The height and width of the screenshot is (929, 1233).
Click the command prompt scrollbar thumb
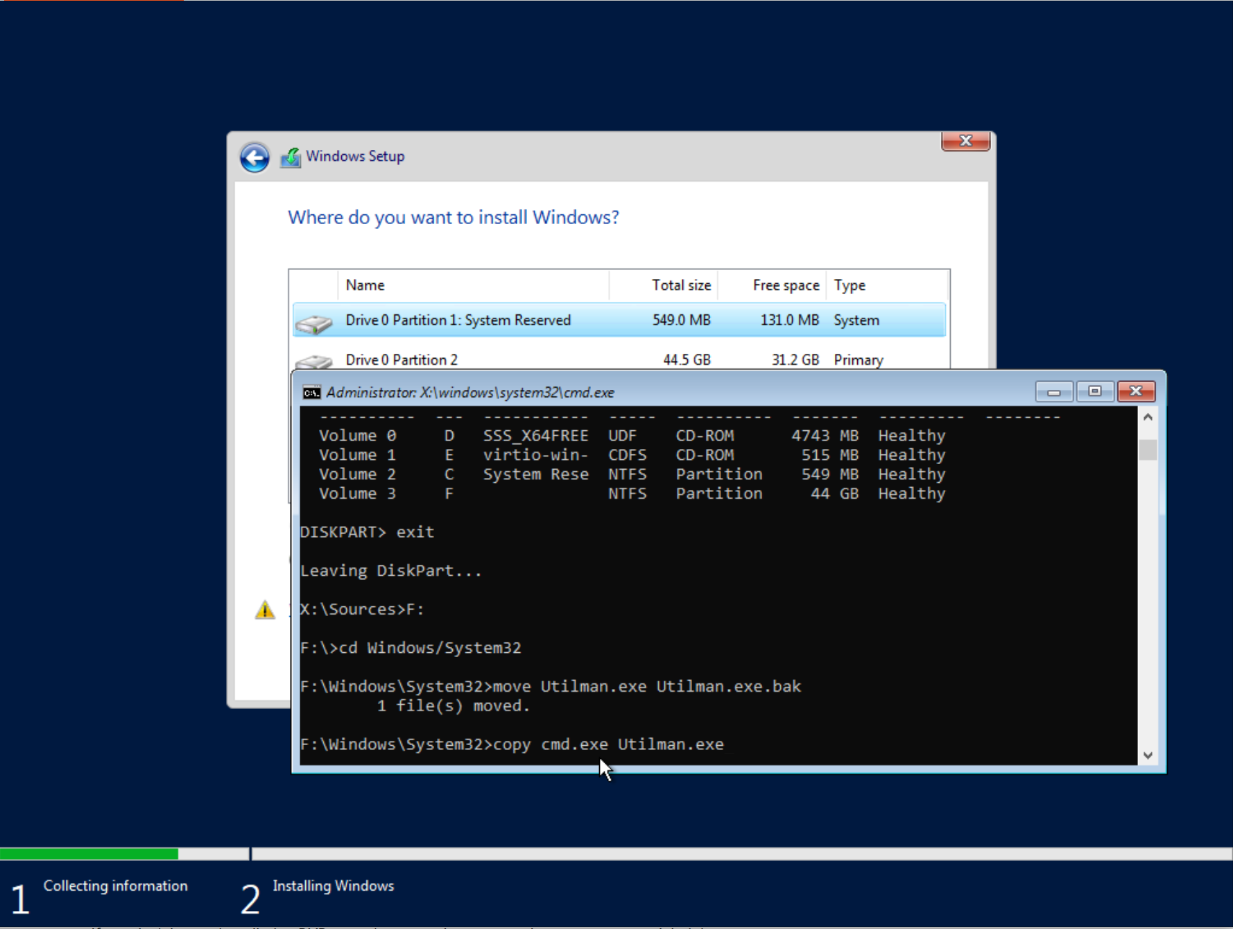point(1148,450)
